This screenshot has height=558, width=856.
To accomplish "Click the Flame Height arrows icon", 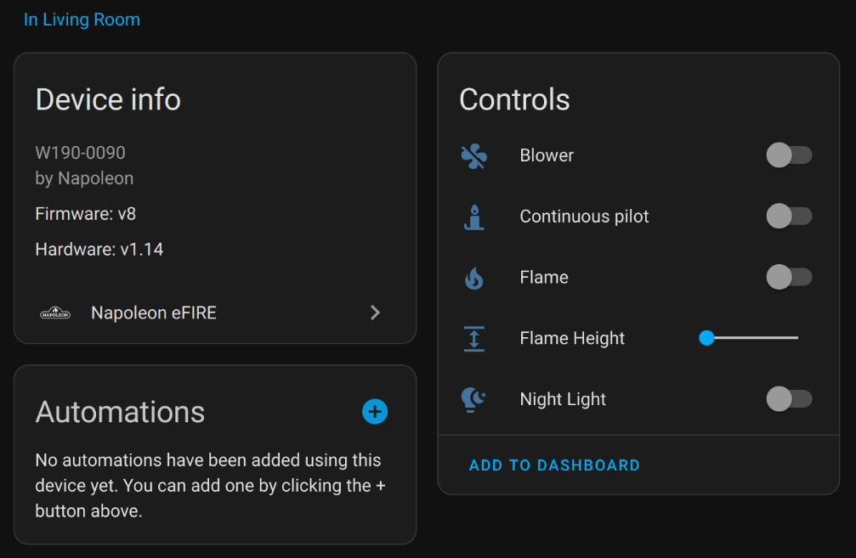I will click(x=474, y=338).
